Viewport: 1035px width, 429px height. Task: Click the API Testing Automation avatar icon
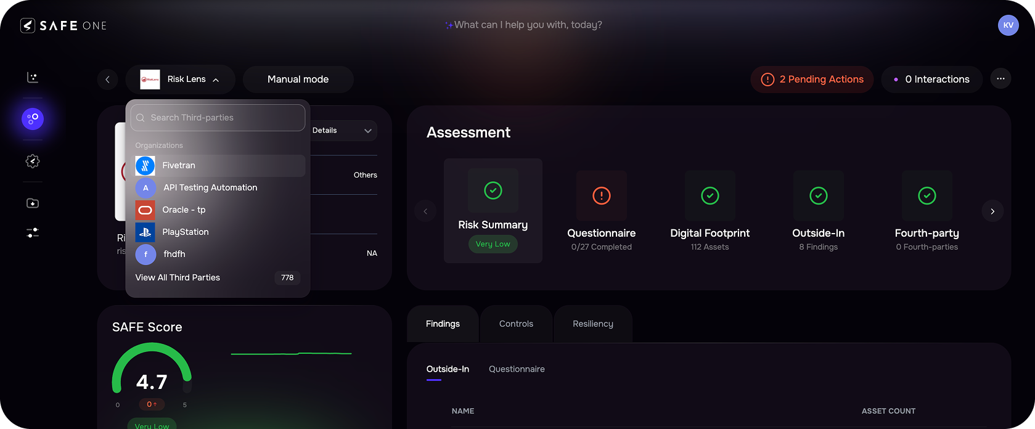pyautogui.click(x=145, y=188)
